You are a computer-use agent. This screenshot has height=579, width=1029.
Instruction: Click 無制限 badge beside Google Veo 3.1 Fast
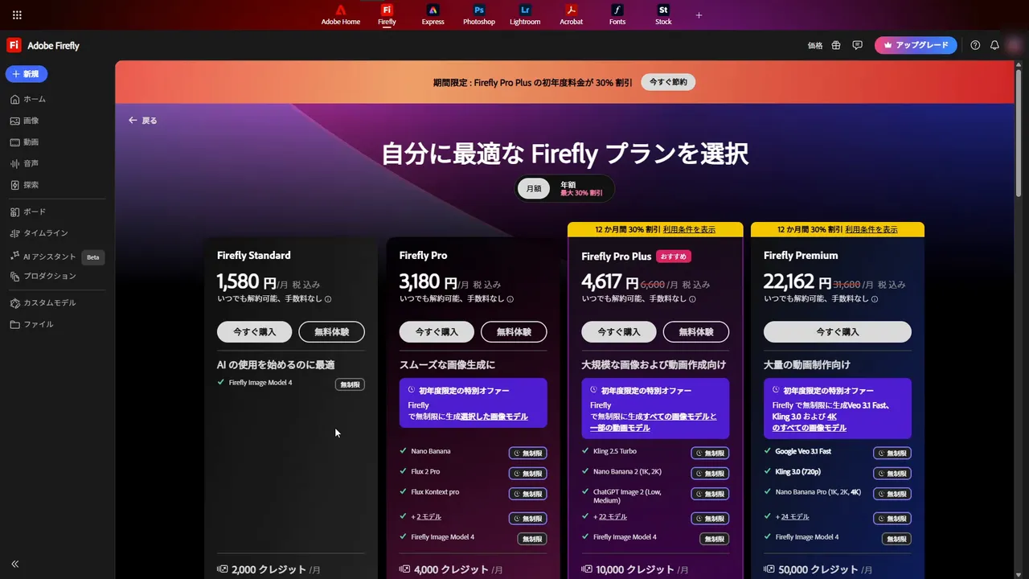point(892,454)
